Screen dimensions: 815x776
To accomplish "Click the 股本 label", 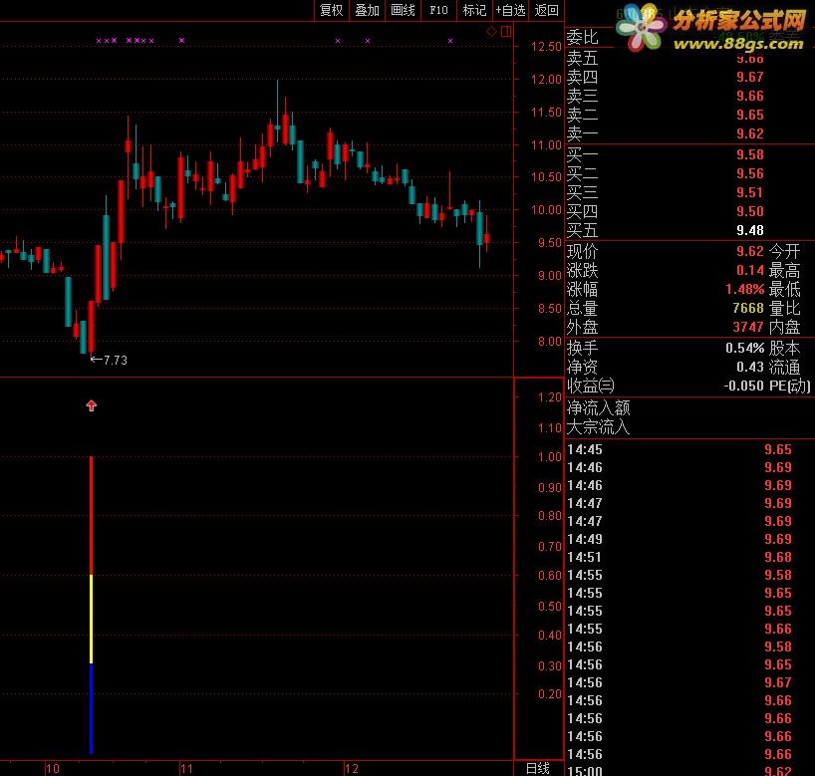I will tap(784, 349).
